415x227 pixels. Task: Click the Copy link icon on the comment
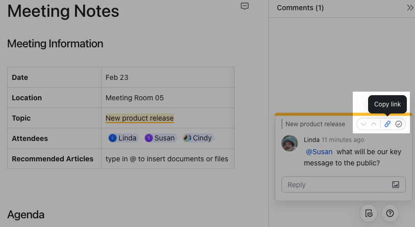click(x=387, y=124)
